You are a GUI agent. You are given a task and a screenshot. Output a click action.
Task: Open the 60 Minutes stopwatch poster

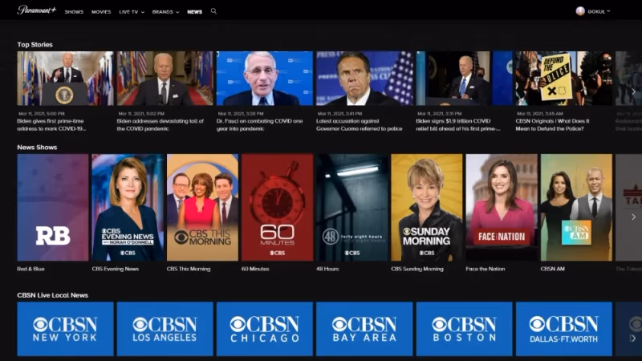pyautogui.click(x=277, y=207)
